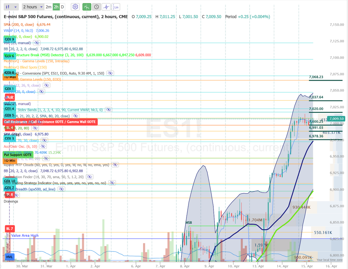Viewport: 348px width, 269px height.
Task: Switch to the 2m timeframe
Action: tap(48, 7)
